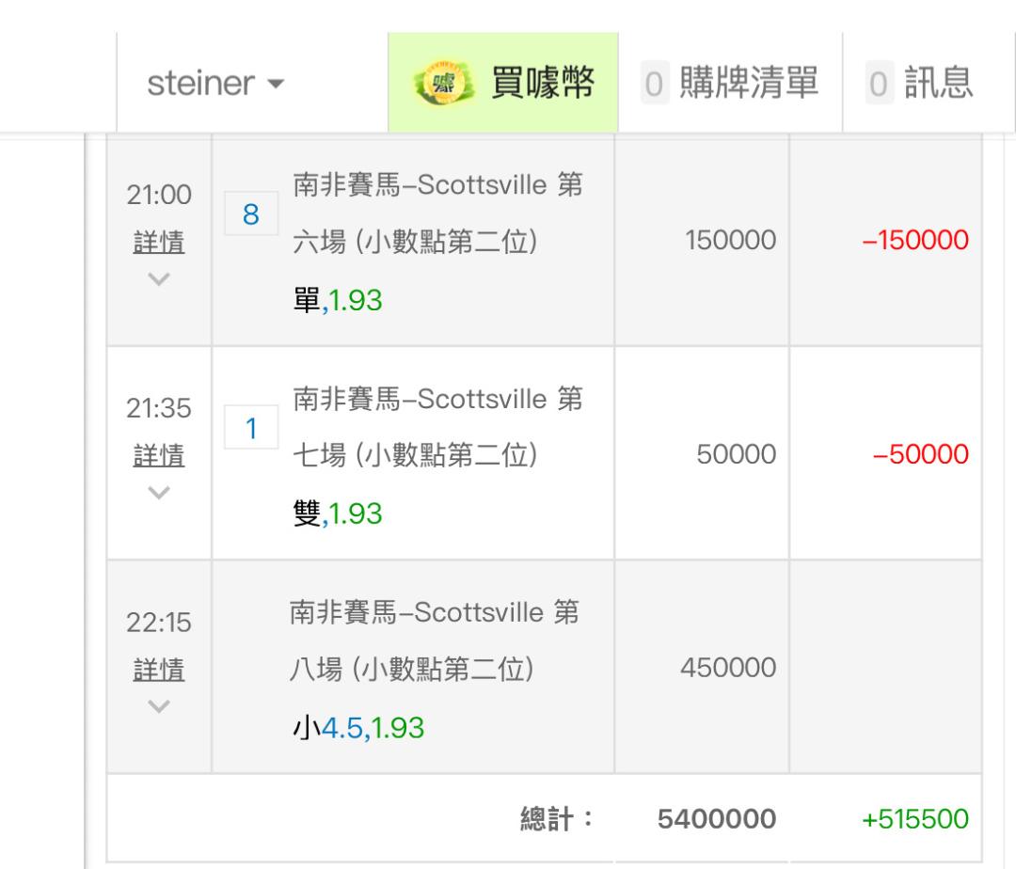The height and width of the screenshot is (869, 1016).
Task: Expand the chevron under the 21:35 entry
Action: 158,492
